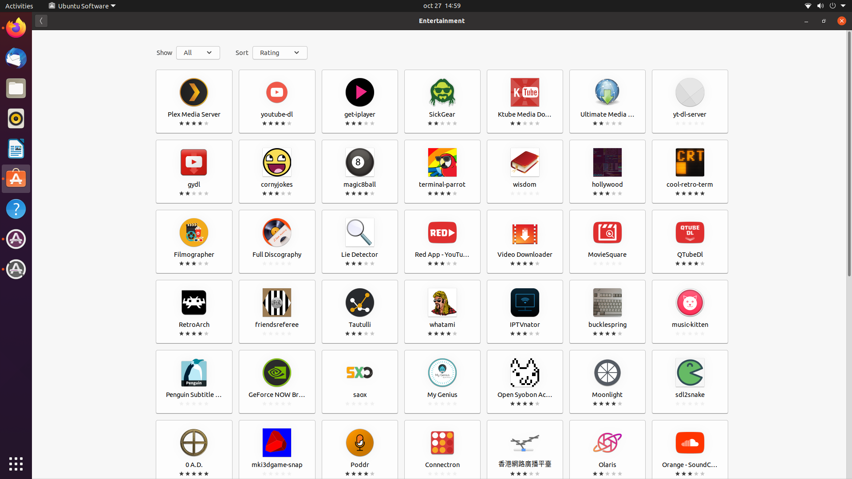Open the GeForce NOW Browser icon
Screen dimensions: 852x479
tap(277, 373)
